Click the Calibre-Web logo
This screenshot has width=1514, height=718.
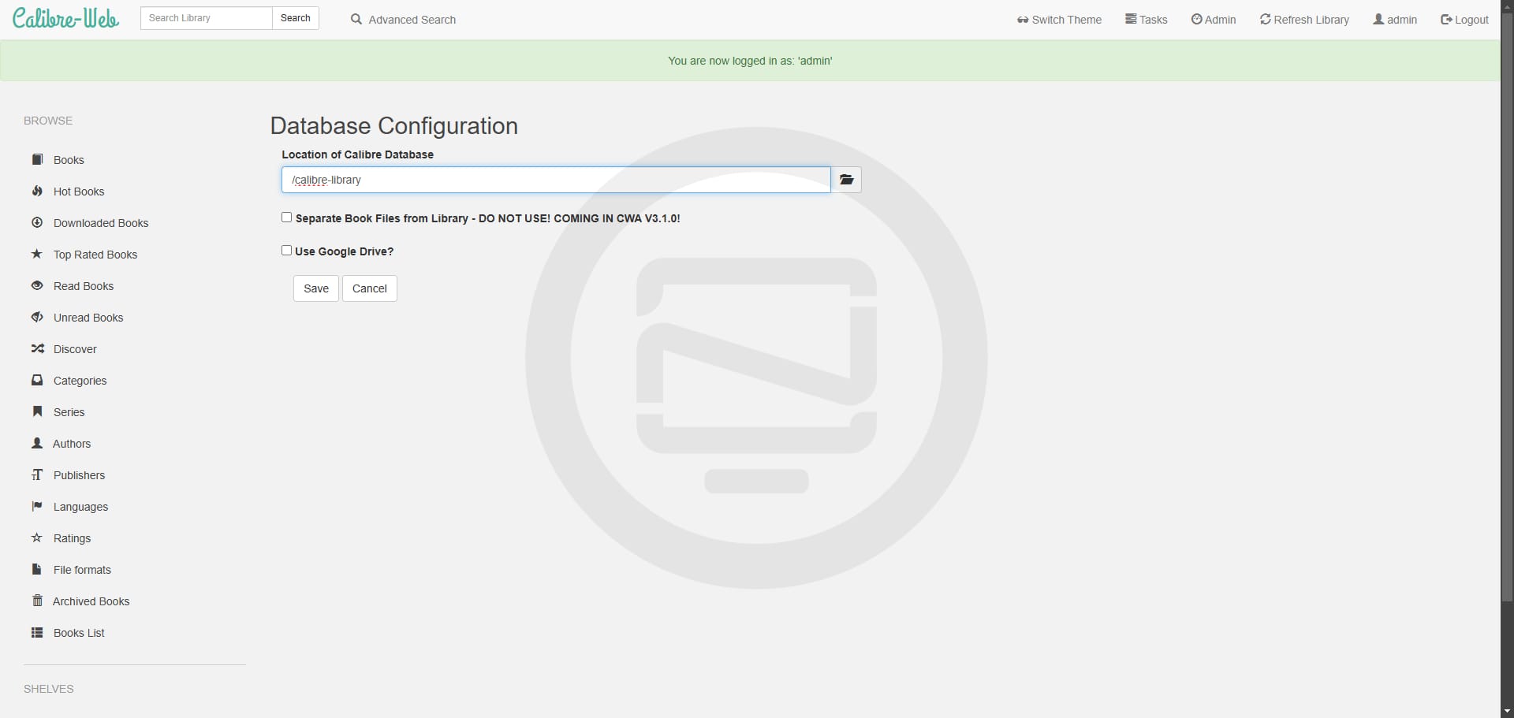pos(65,17)
